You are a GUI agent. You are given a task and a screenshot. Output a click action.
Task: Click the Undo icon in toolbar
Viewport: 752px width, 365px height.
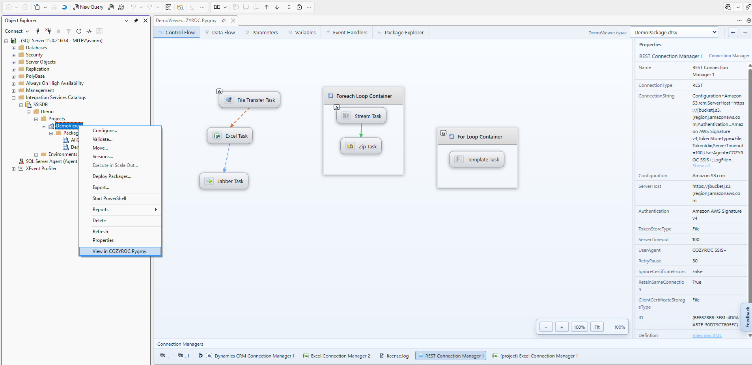pos(133,7)
